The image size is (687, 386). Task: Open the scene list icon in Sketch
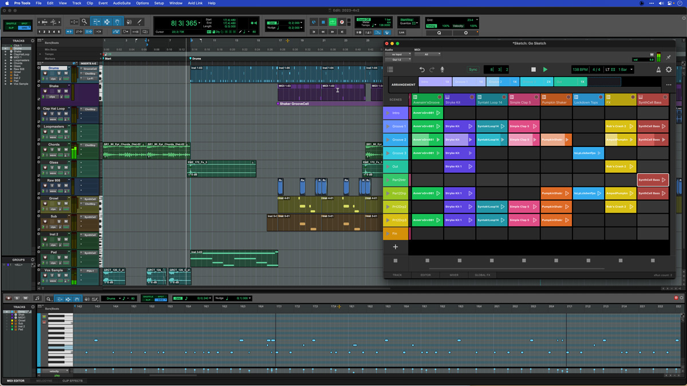[390, 69]
